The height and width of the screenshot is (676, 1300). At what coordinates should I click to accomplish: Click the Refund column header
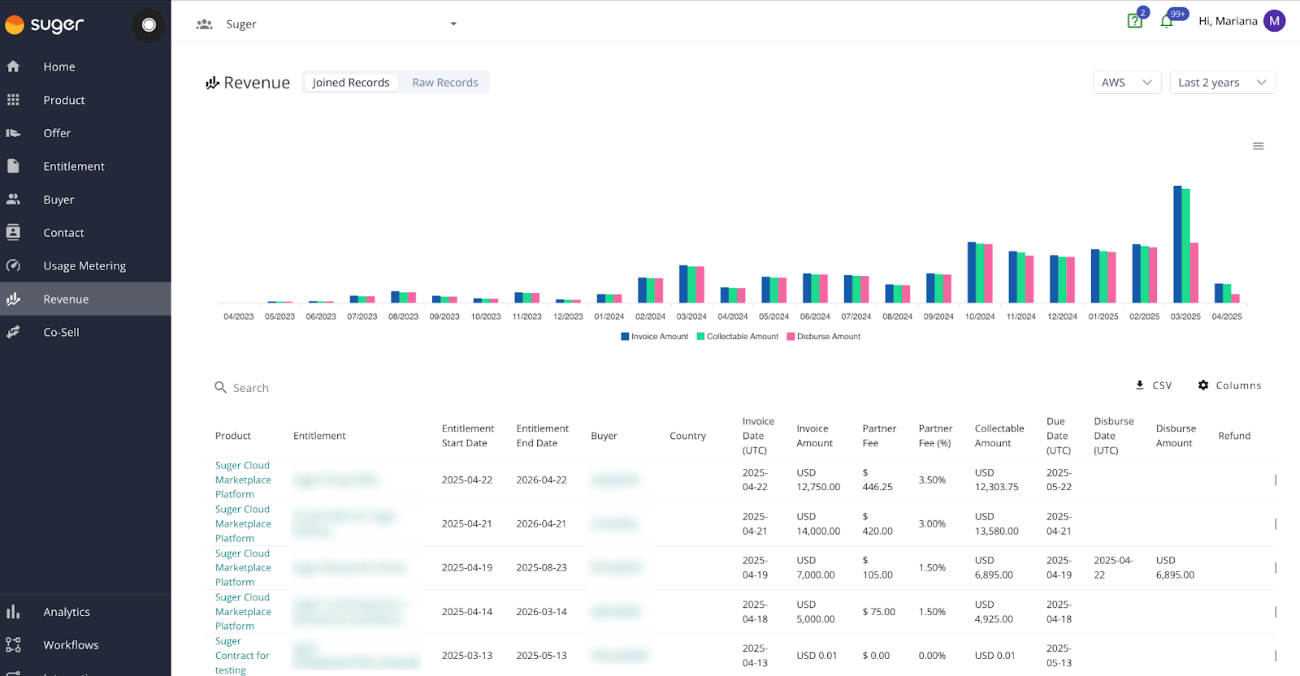pos(1234,436)
